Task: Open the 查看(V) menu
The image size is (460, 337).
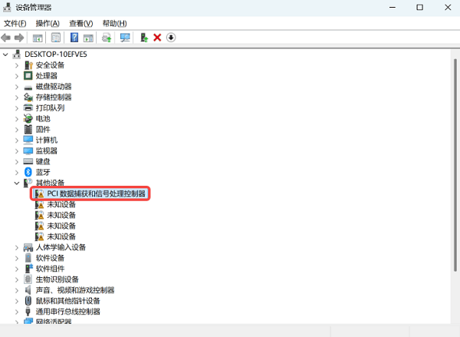Action: 81,24
